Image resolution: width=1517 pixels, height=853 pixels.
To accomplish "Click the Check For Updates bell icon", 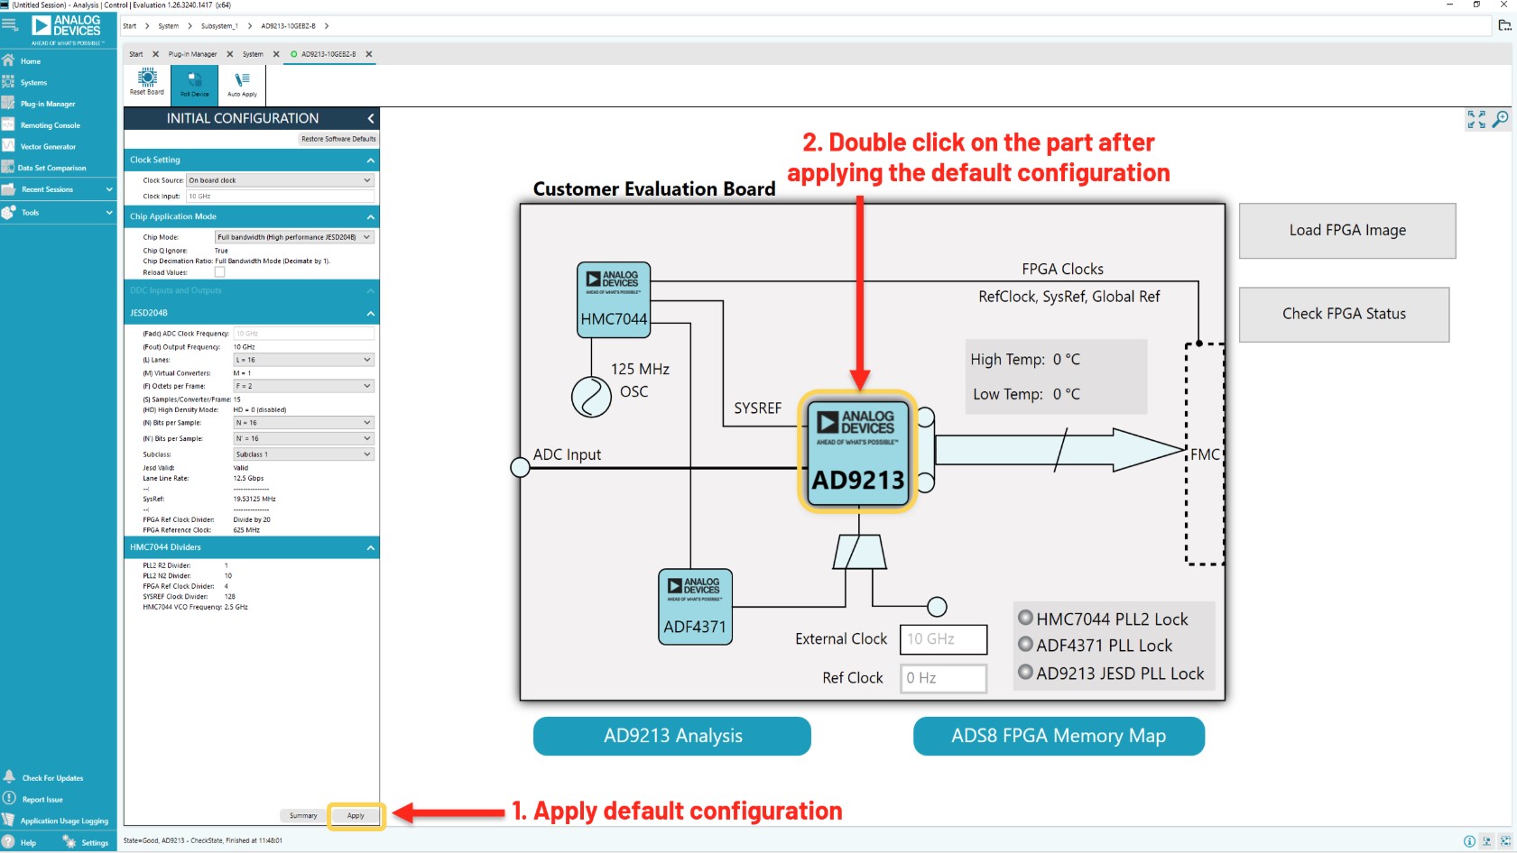I will [x=9, y=776].
